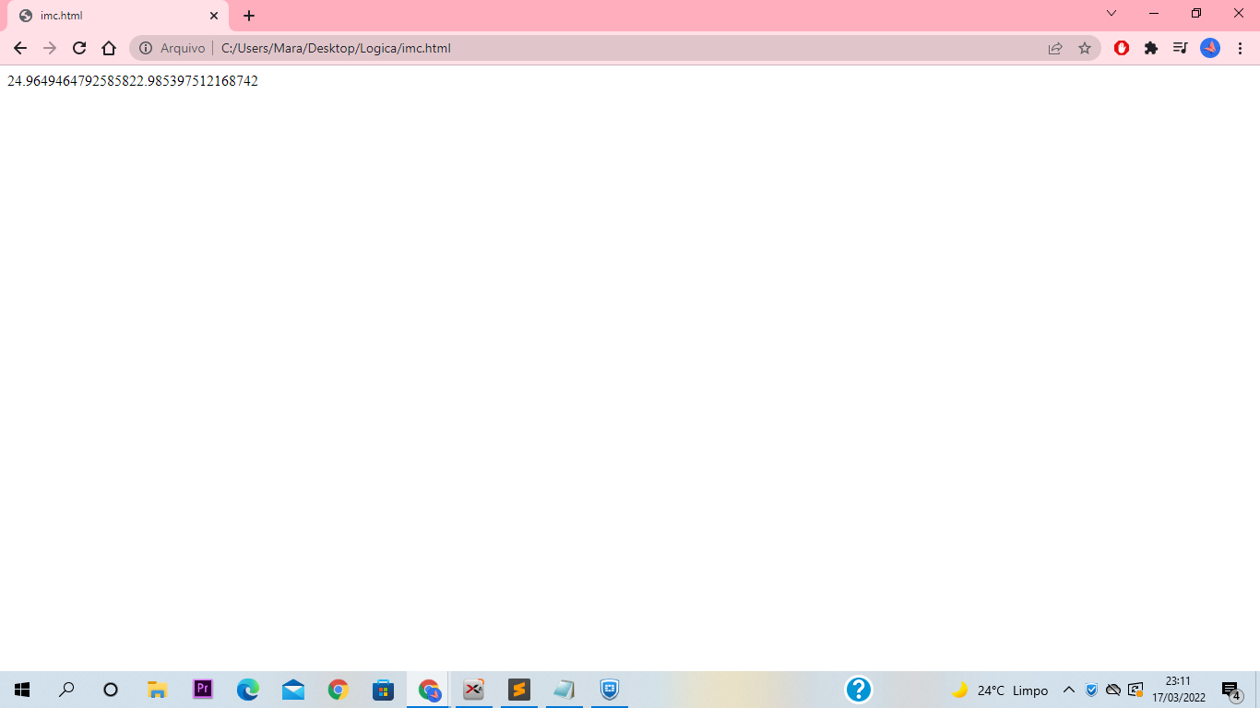
Task: Open the Extensions puzzle menu
Action: 1151,48
